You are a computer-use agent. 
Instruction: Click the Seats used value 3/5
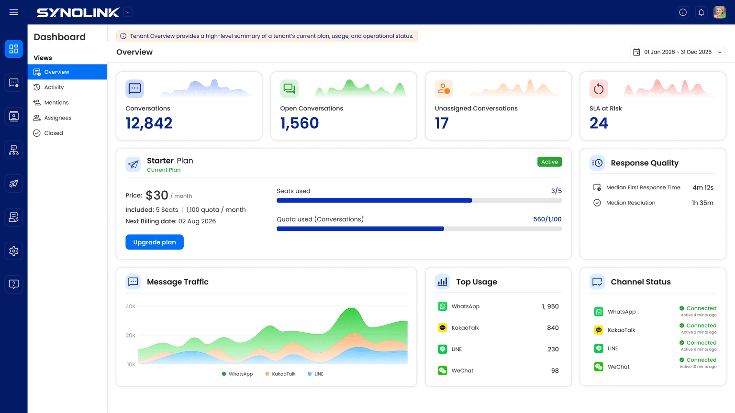557,191
